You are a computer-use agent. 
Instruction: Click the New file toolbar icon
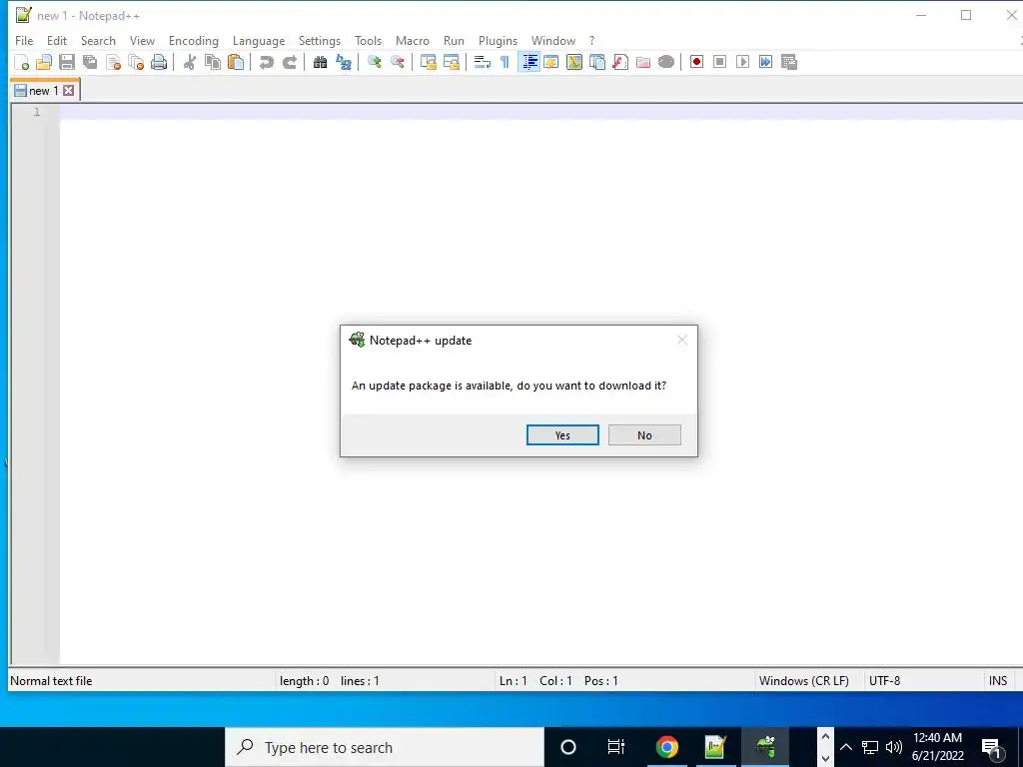[22, 62]
